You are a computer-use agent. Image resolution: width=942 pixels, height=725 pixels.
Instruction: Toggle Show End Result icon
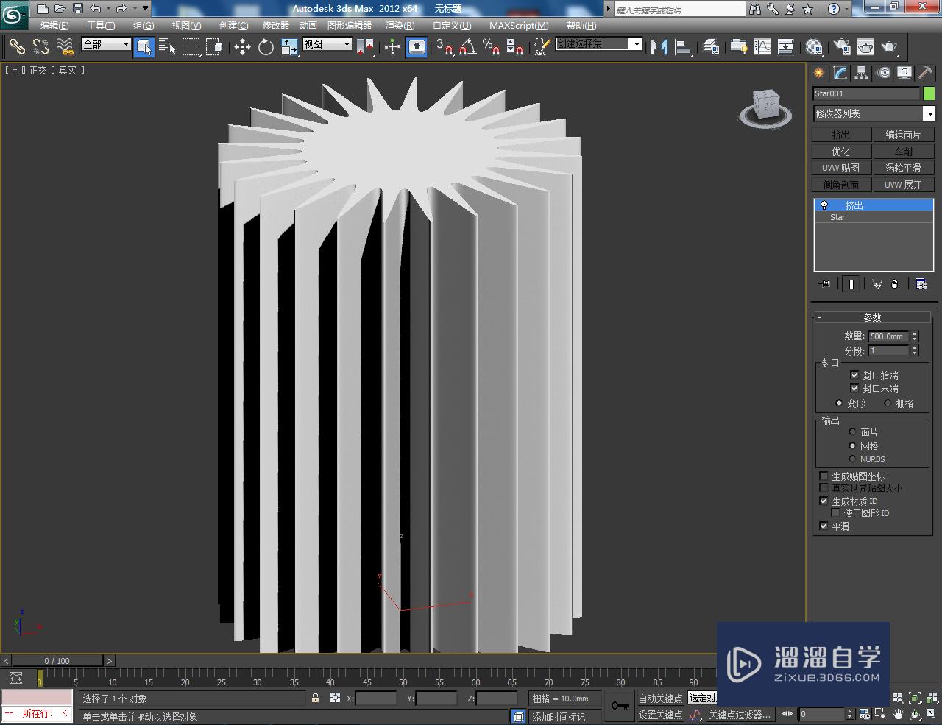851,283
